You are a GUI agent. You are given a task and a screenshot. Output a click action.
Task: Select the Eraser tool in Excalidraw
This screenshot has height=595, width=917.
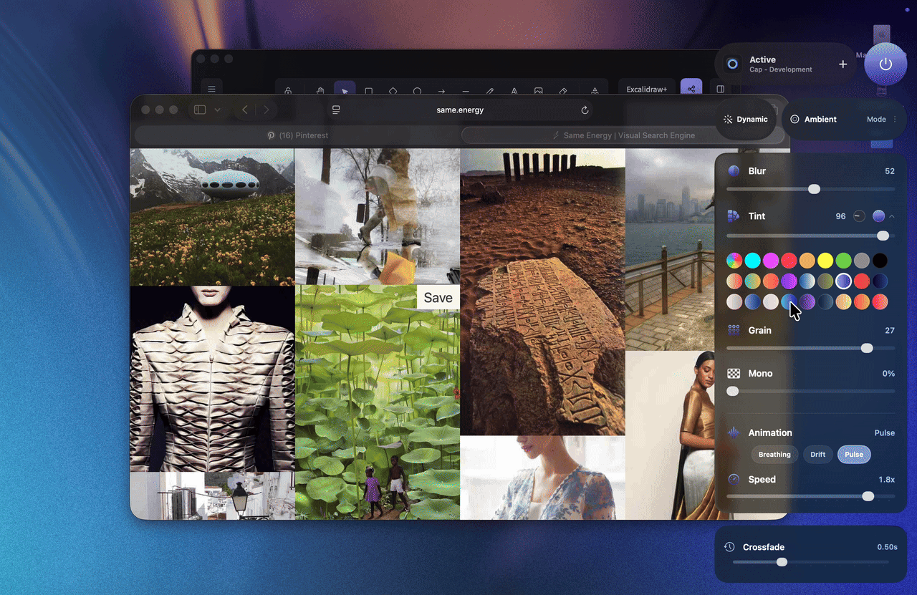coord(562,91)
